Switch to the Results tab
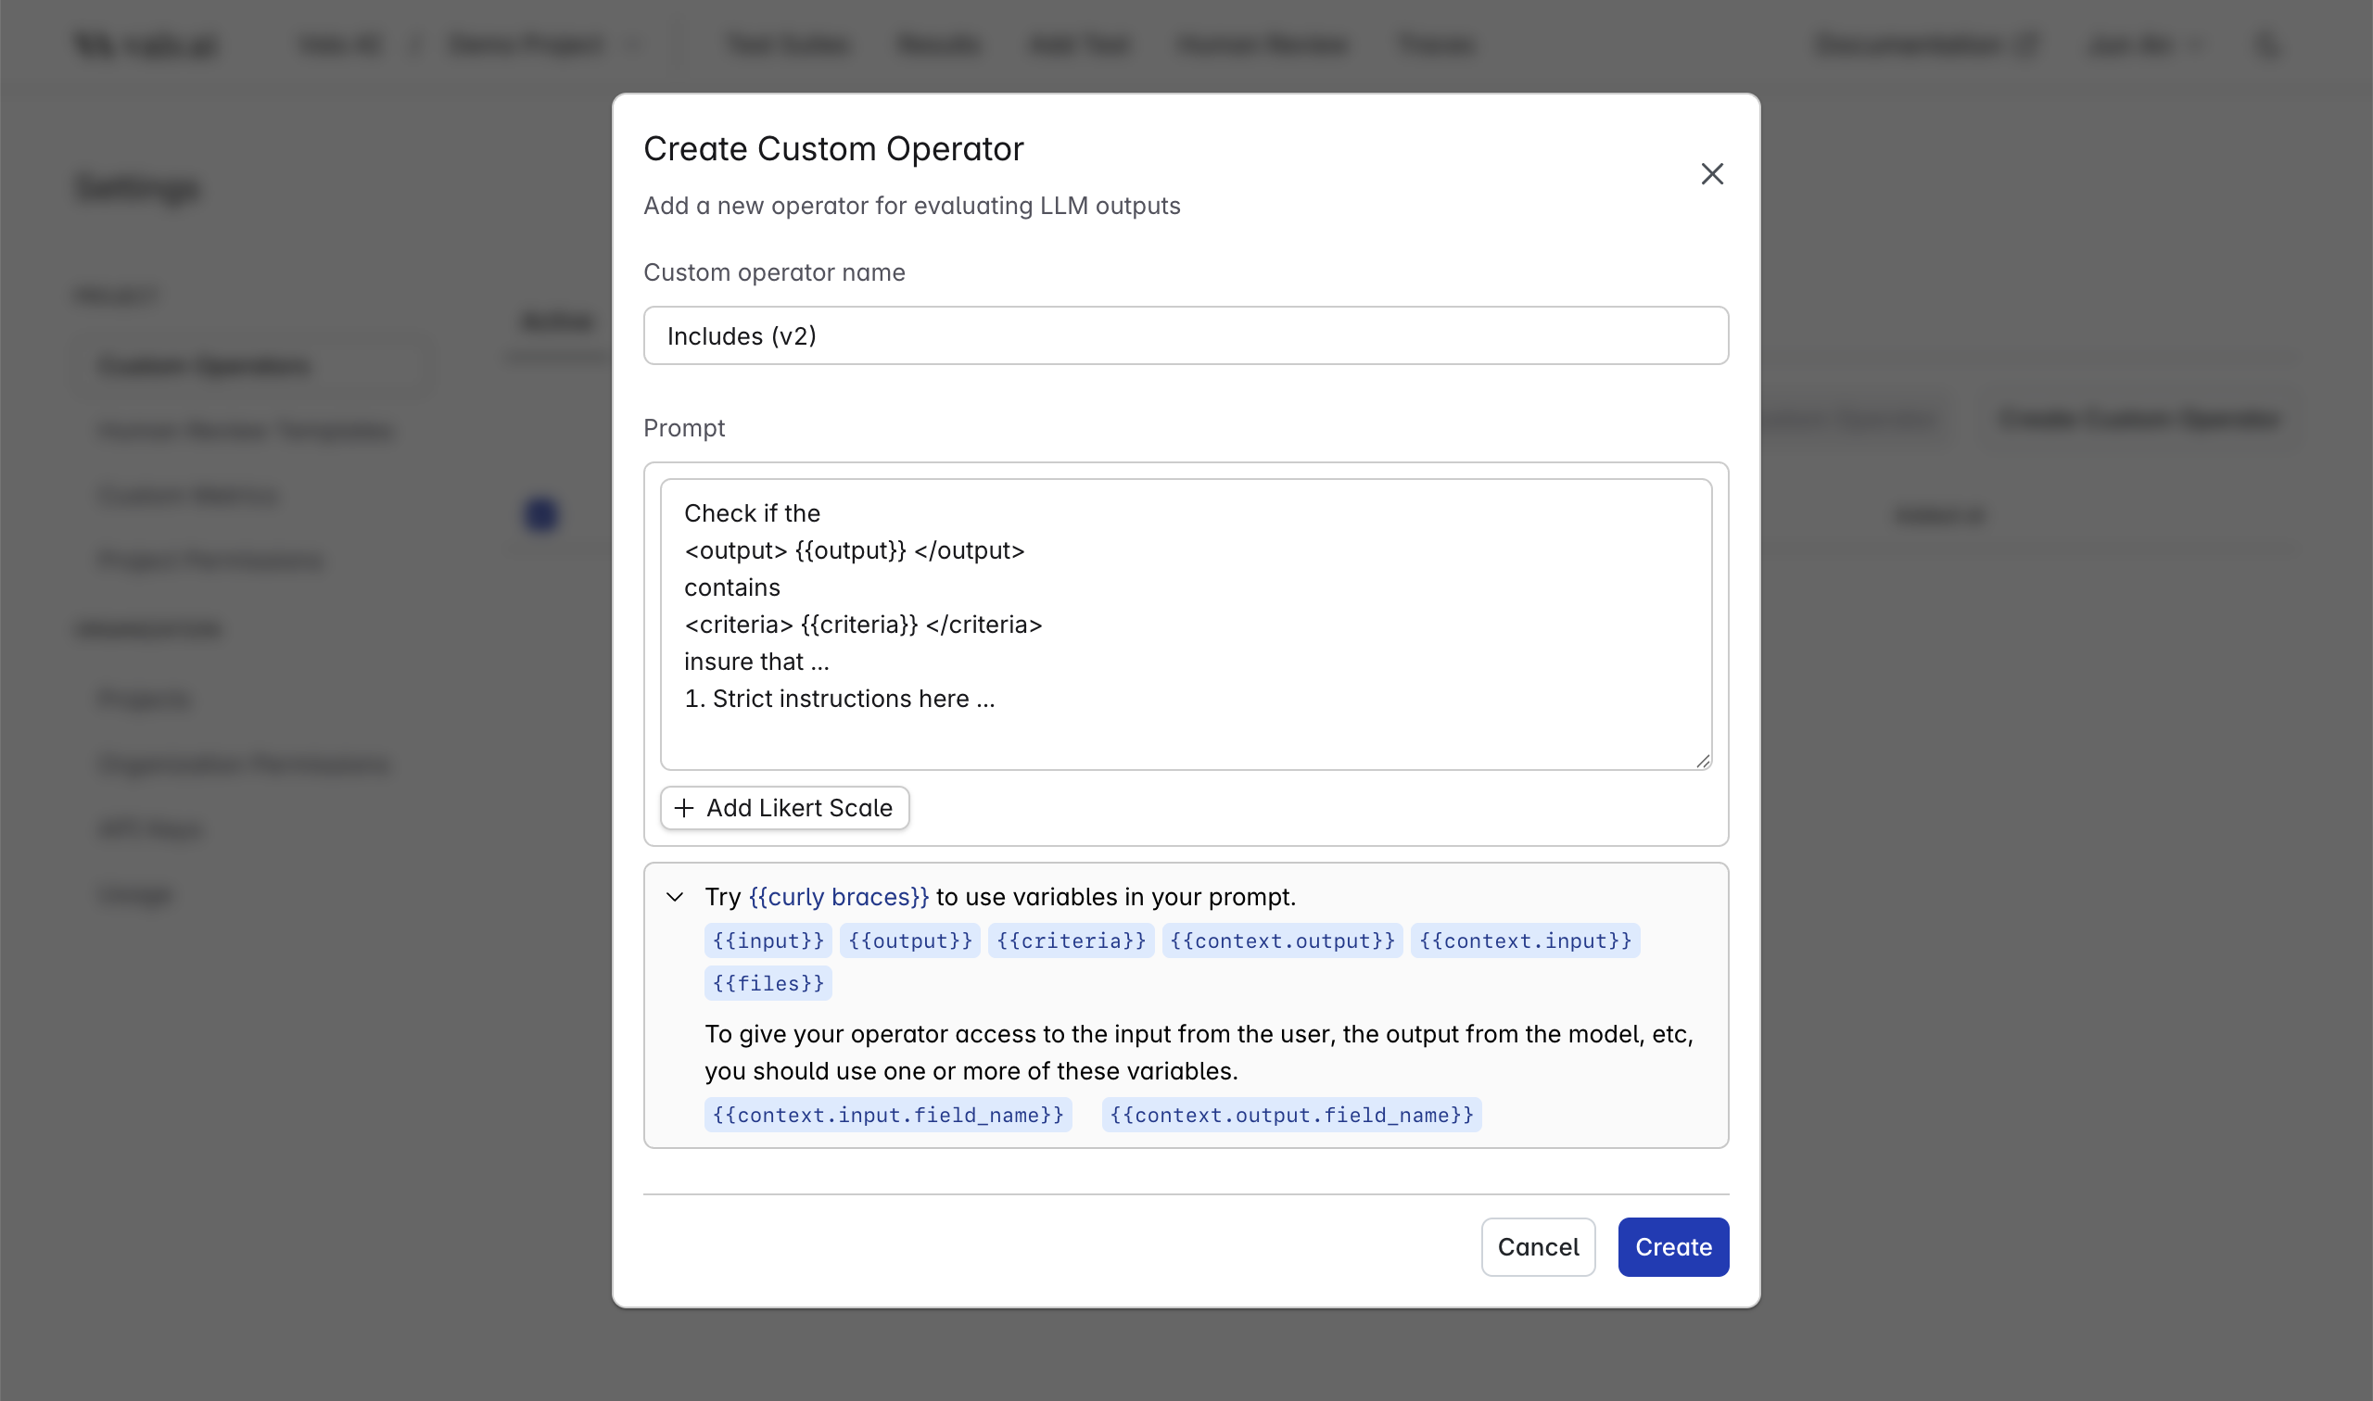 coord(938,44)
